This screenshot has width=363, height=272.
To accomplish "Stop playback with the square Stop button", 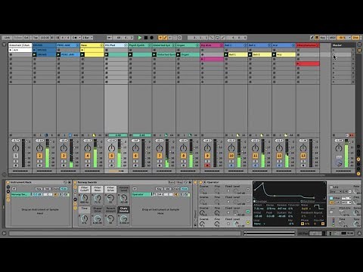I will 146,38.
